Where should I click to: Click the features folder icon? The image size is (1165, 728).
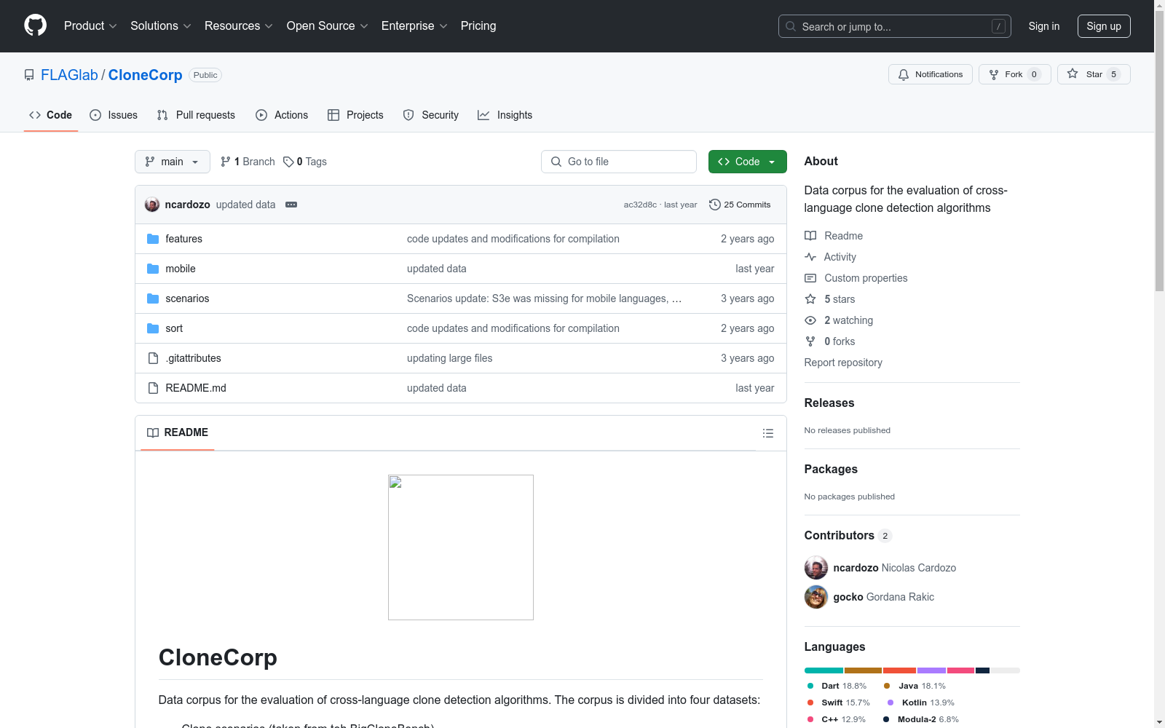click(x=153, y=239)
